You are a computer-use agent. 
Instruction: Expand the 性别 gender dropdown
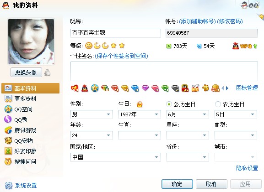(x=92, y=114)
